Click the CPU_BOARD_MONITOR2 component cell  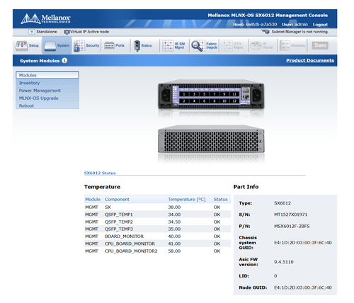(x=131, y=251)
